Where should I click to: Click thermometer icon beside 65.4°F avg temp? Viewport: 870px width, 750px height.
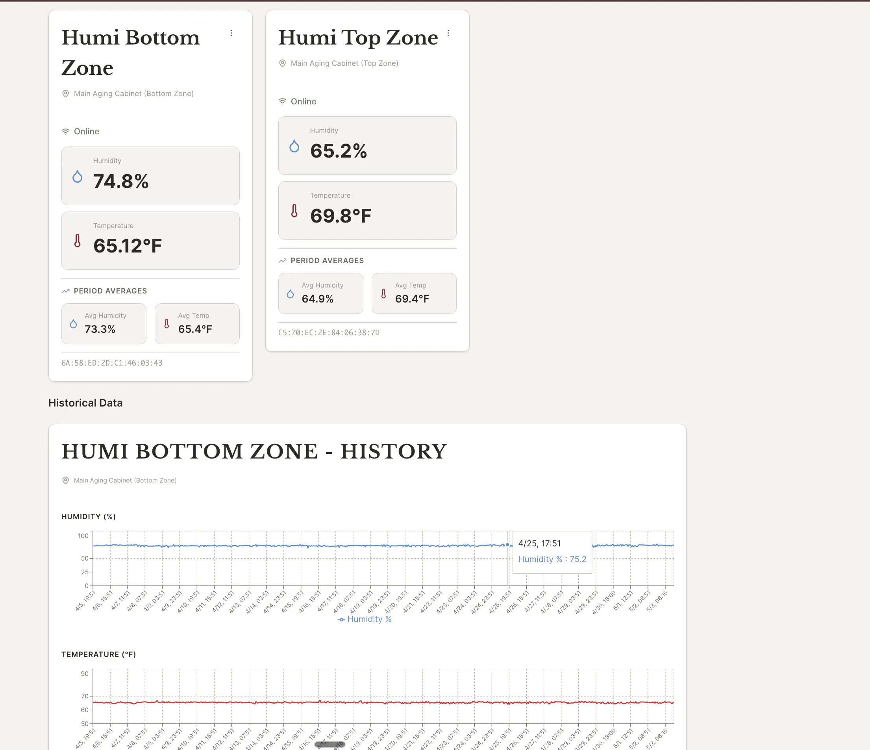[167, 324]
